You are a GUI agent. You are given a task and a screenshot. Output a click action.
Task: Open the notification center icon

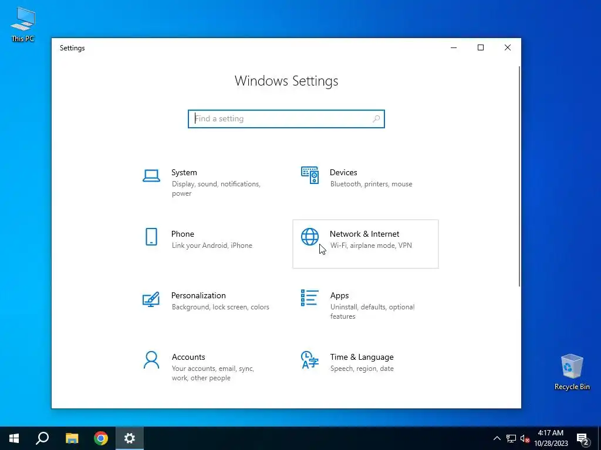pyautogui.click(x=583, y=438)
